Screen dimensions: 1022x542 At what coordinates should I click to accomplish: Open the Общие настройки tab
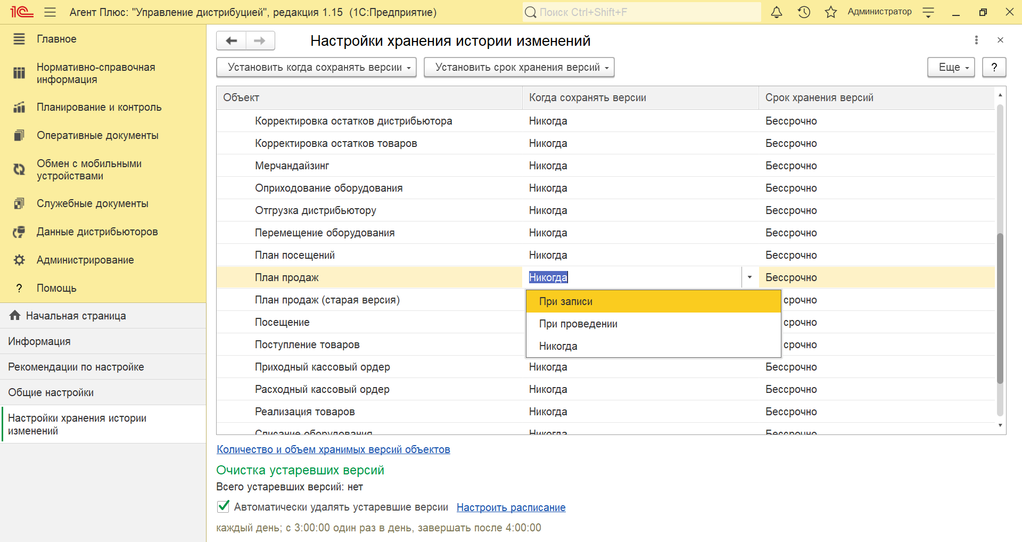pyautogui.click(x=103, y=392)
